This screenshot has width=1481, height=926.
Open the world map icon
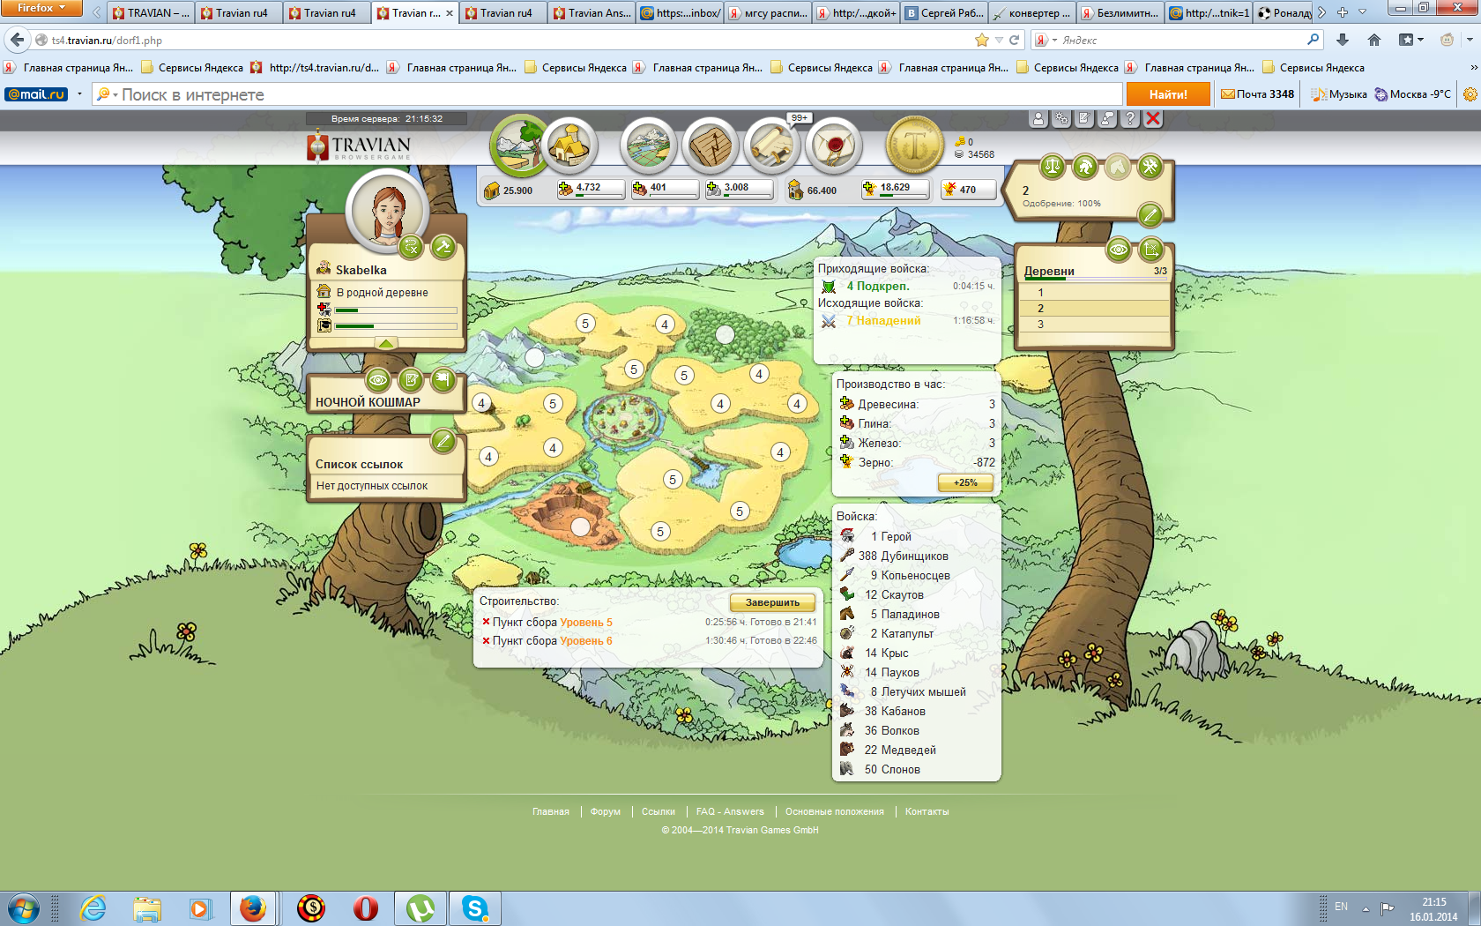click(649, 146)
